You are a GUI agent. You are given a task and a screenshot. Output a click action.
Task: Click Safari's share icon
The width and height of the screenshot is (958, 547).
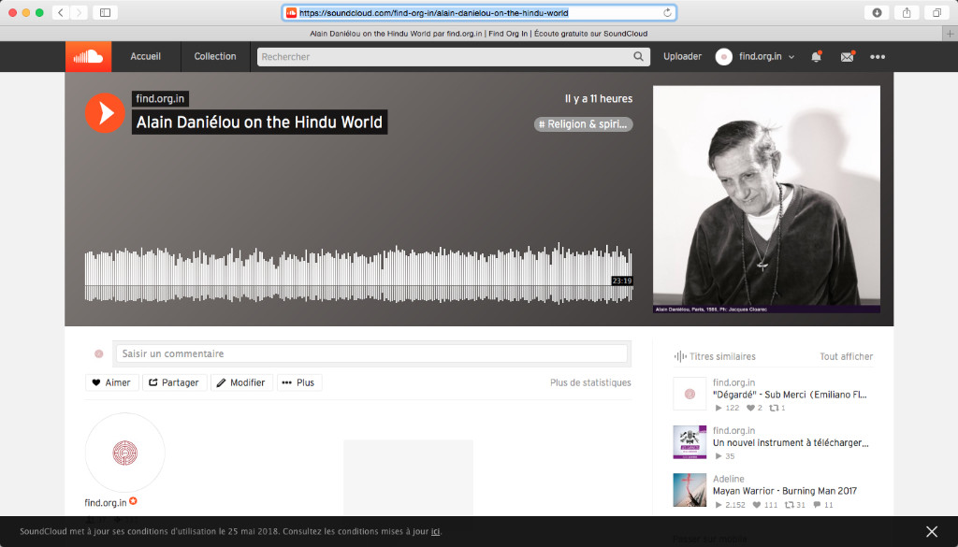pos(907,12)
